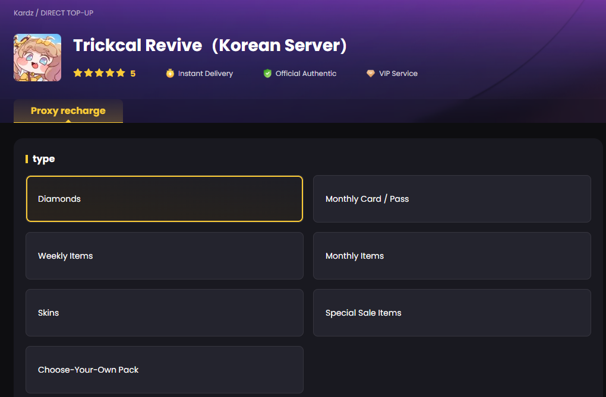Switch to the Proxy recharge tab

coord(68,111)
